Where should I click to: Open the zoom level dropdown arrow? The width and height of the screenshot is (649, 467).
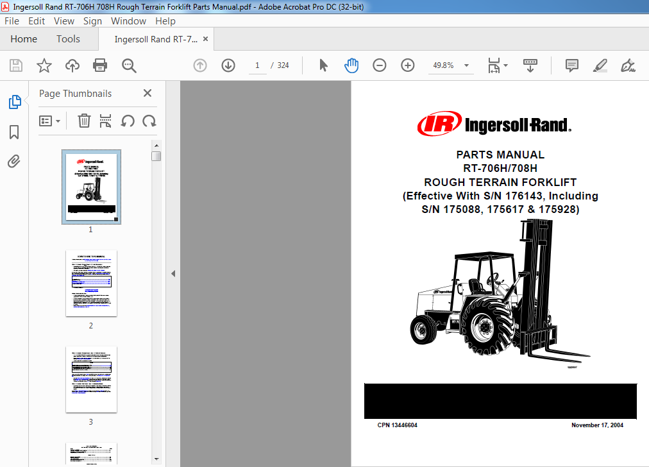[x=466, y=65]
